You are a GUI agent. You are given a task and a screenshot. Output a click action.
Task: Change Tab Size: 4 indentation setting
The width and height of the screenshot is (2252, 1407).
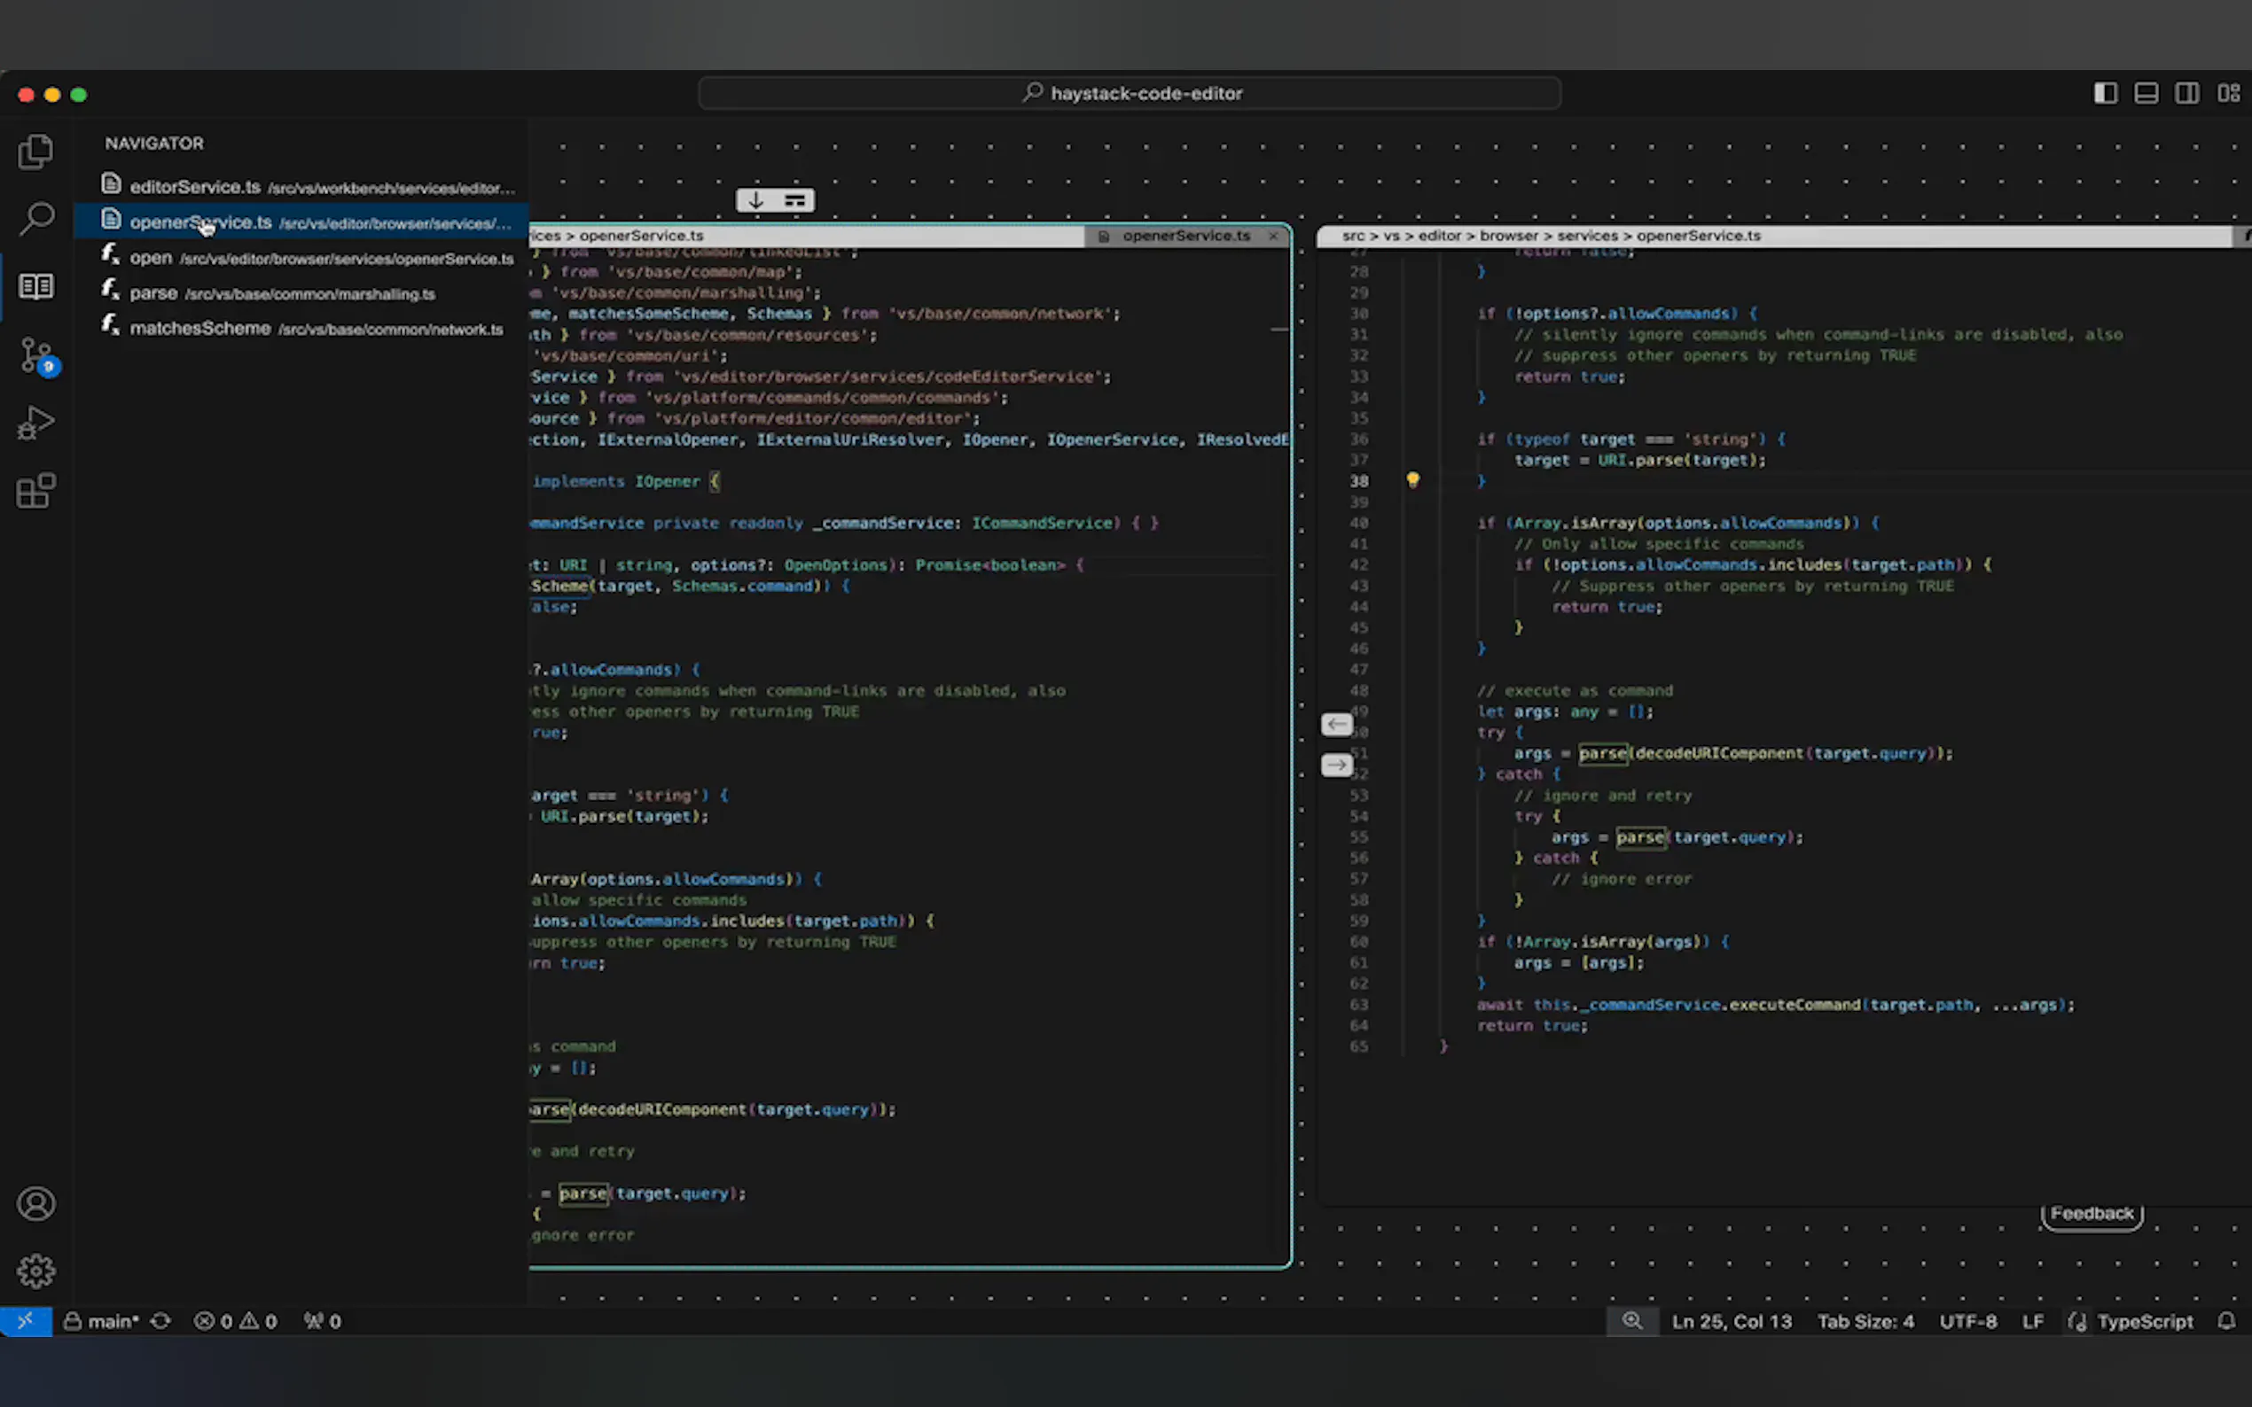coord(1865,1321)
